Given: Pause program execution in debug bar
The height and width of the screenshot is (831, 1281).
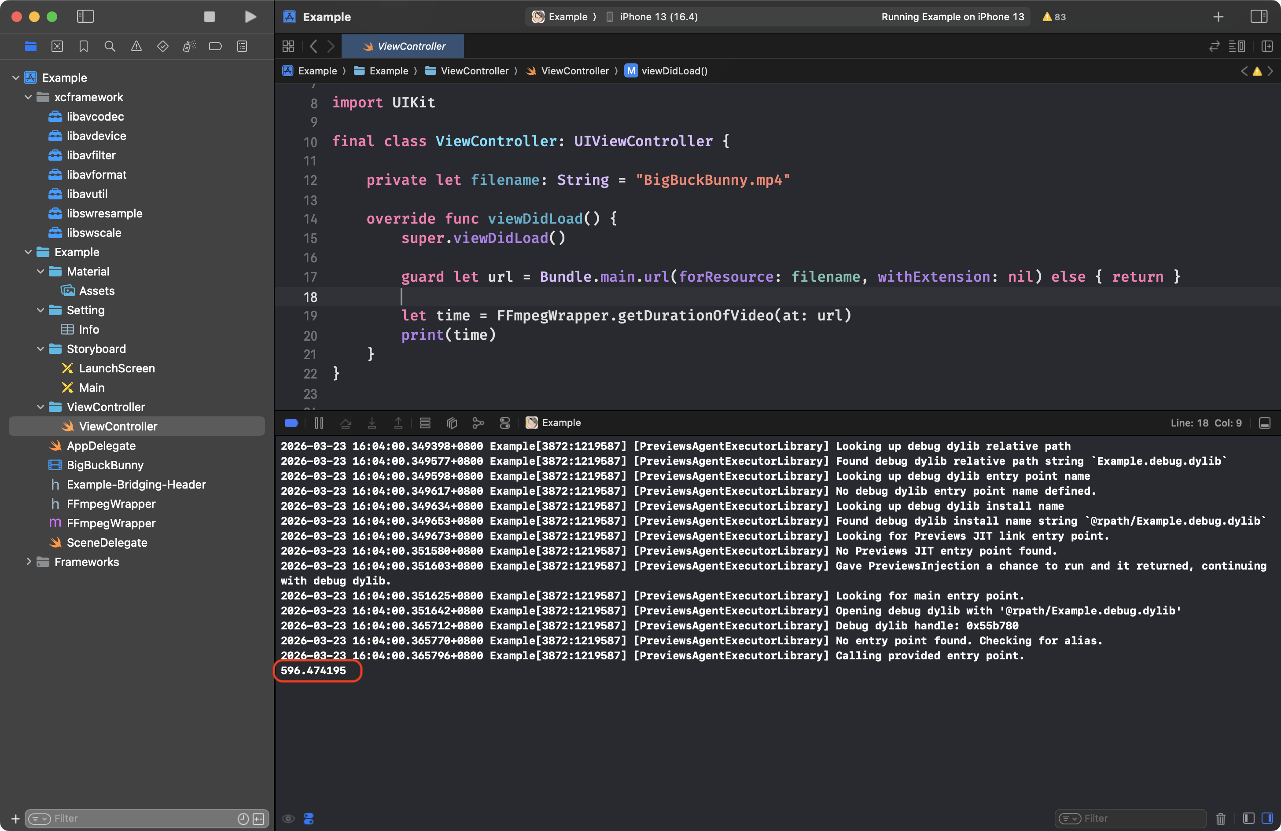Looking at the screenshot, I should 319,423.
